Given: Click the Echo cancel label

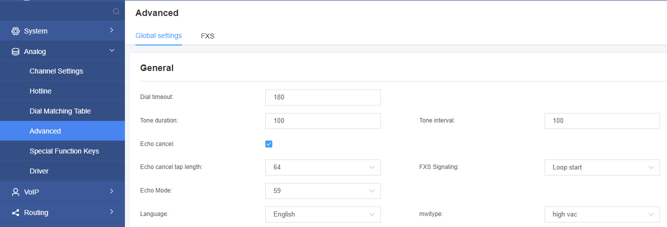Looking at the screenshot, I should 157,144.
